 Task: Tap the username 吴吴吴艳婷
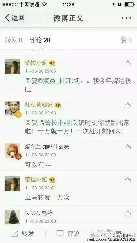(39, 213)
